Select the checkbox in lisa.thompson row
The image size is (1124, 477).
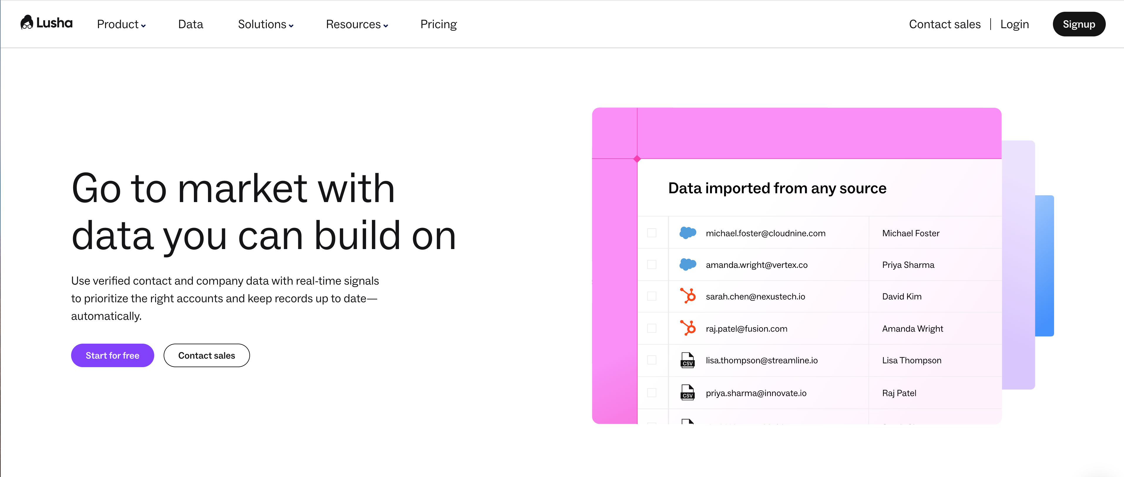(x=651, y=360)
